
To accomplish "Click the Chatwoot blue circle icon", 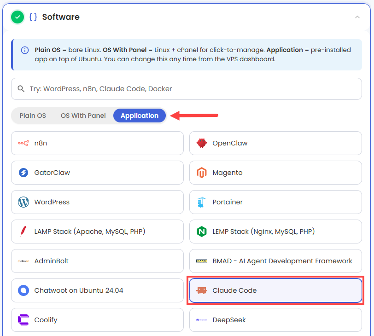I will click(x=23, y=290).
